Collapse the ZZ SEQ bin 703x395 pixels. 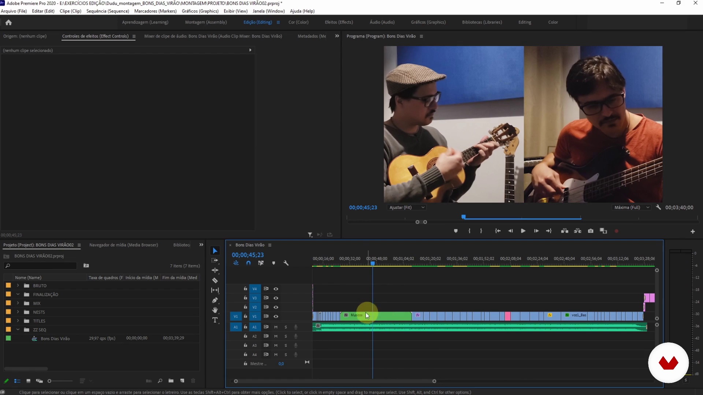pyautogui.click(x=18, y=330)
